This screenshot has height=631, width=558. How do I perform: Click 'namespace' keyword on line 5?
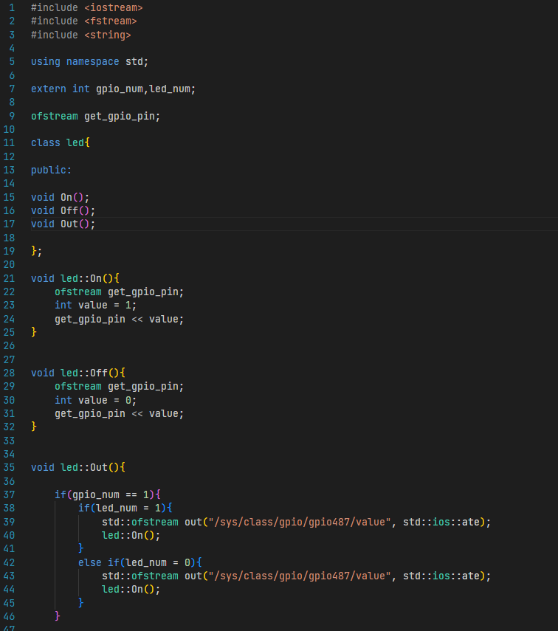point(92,61)
